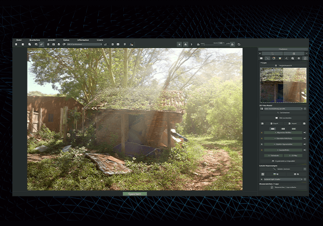
Task: Expand the first effect section below Export
Action: (283, 132)
